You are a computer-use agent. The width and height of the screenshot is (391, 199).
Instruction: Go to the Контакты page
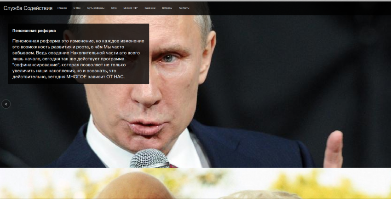pos(184,8)
